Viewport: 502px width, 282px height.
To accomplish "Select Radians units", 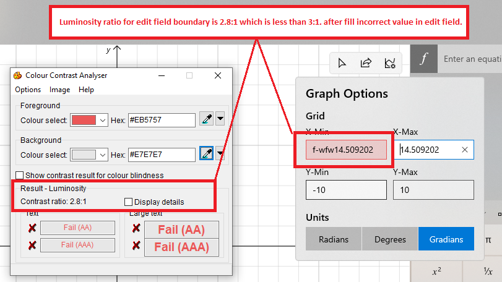I will coord(334,239).
